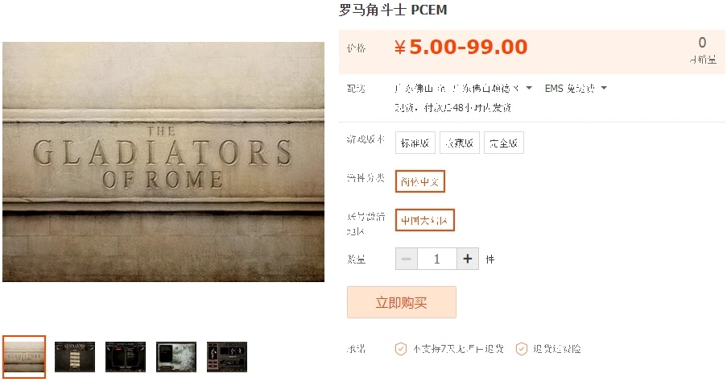The image size is (727, 382).
Task: Show the second preview thumbnail
Action: pos(75,356)
